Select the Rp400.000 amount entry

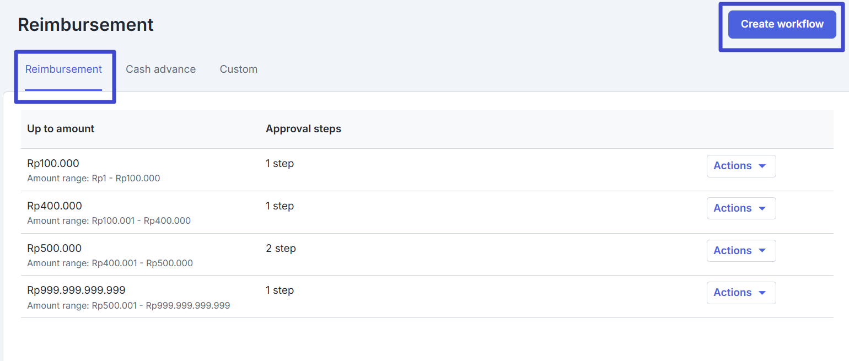pos(54,206)
